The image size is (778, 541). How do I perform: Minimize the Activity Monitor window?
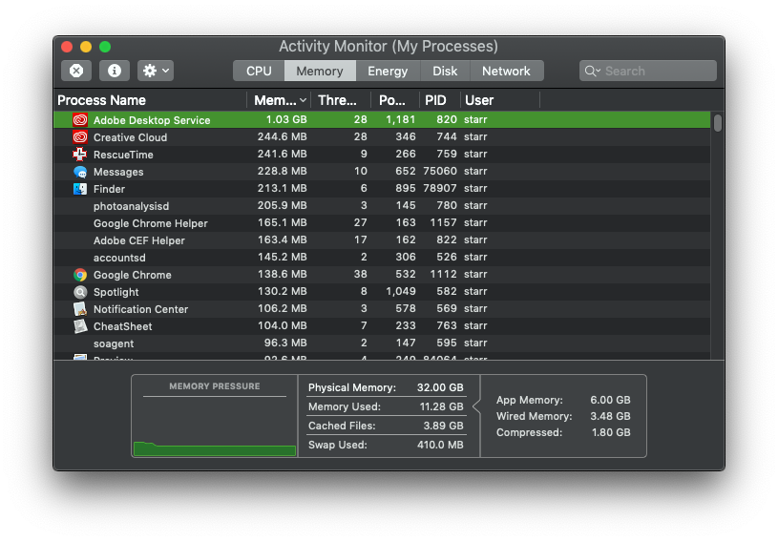click(x=86, y=47)
